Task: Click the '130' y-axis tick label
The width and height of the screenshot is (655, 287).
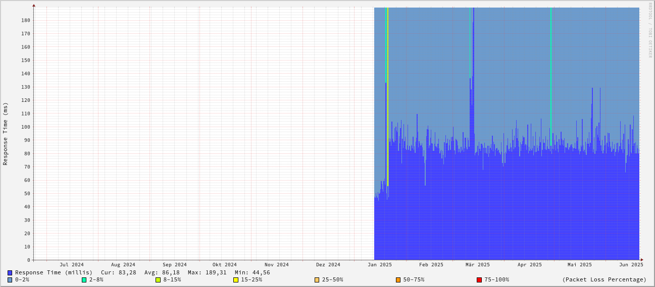Action: [x=25, y=87]
